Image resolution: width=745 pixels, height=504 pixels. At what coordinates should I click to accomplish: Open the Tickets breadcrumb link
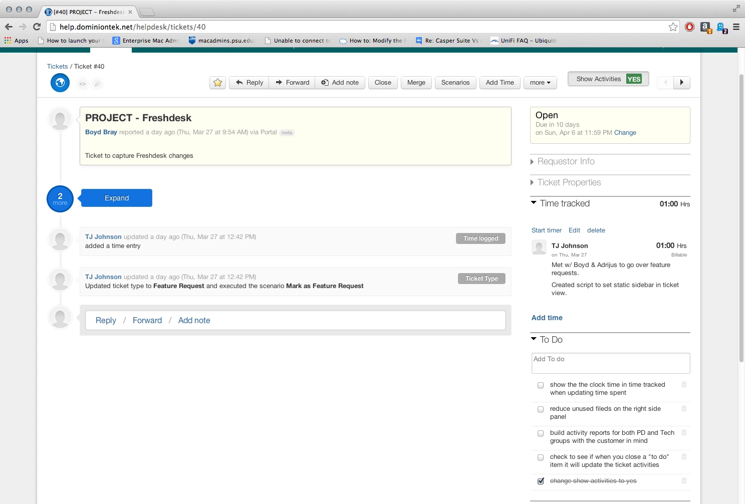[x=57, y=66]
